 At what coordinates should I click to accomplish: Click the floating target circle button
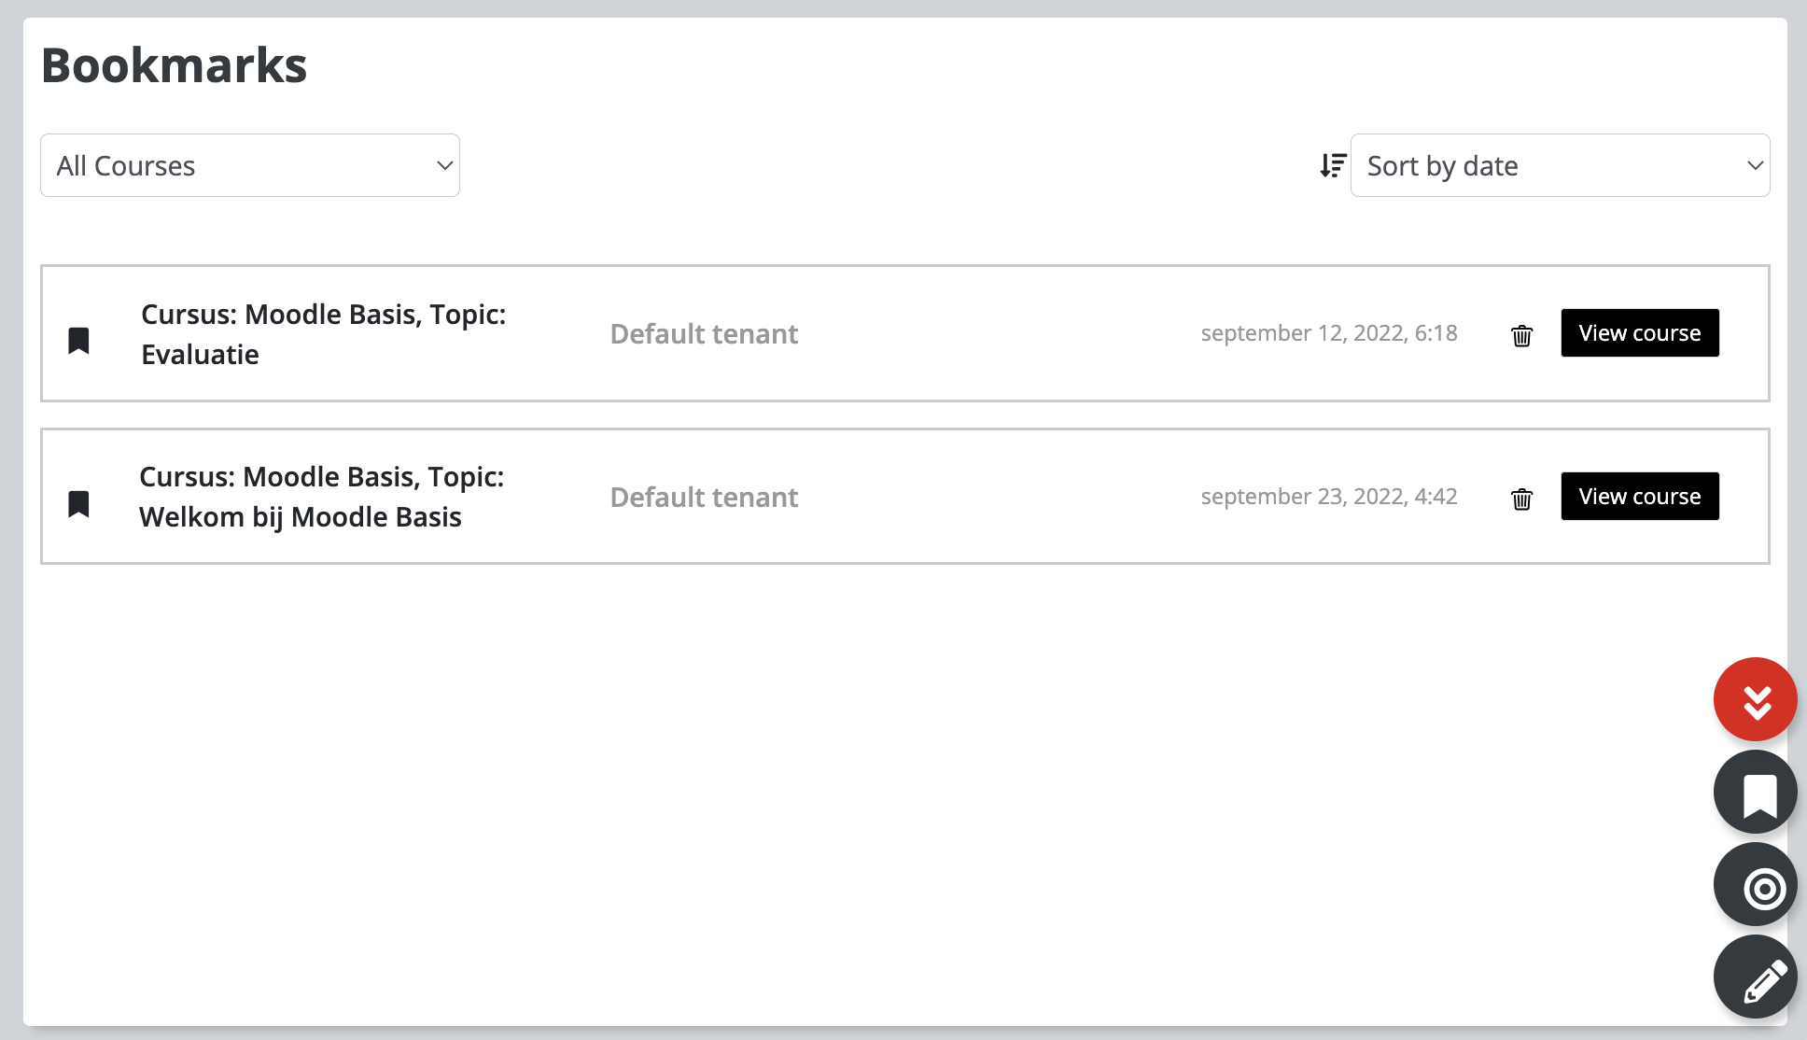1756,884
